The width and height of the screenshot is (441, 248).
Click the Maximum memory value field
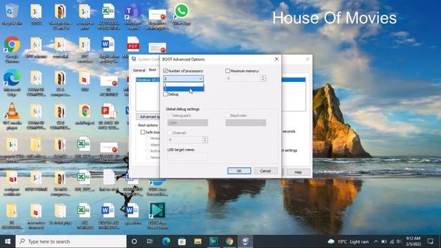click(x=243, y=78)
